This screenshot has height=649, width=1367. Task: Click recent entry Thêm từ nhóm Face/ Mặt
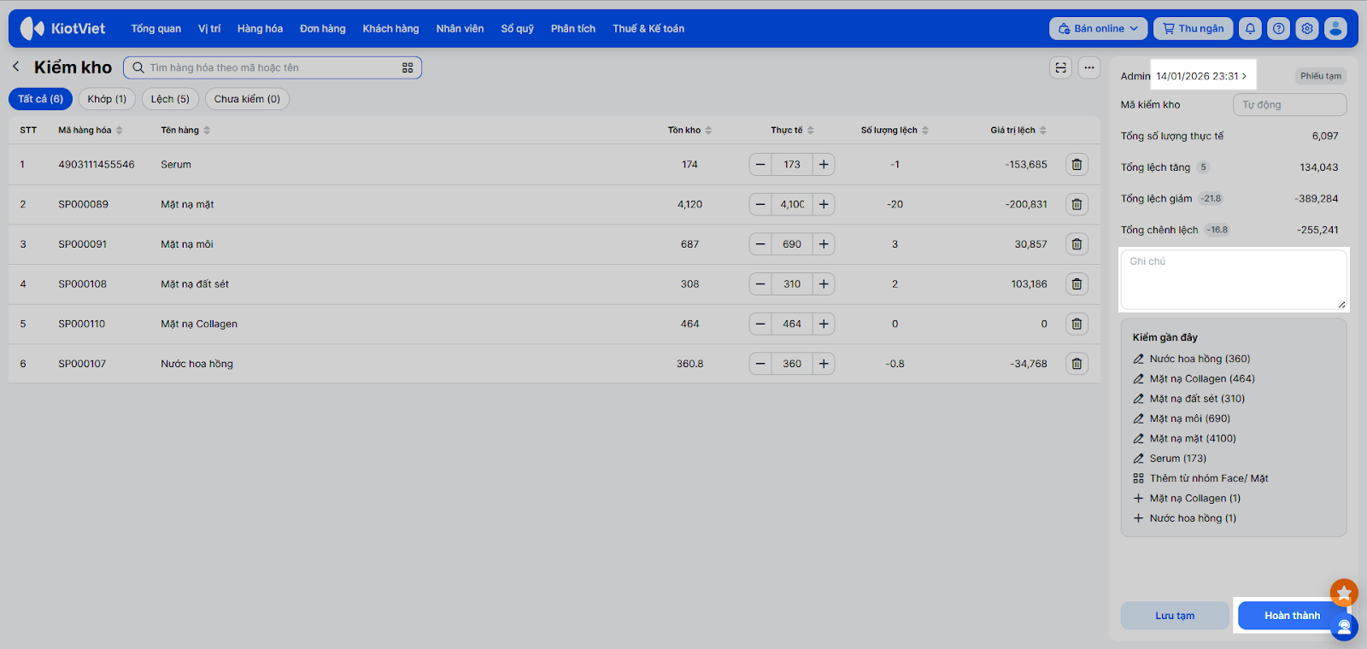pyautogui.click(x=1208, y=478)
